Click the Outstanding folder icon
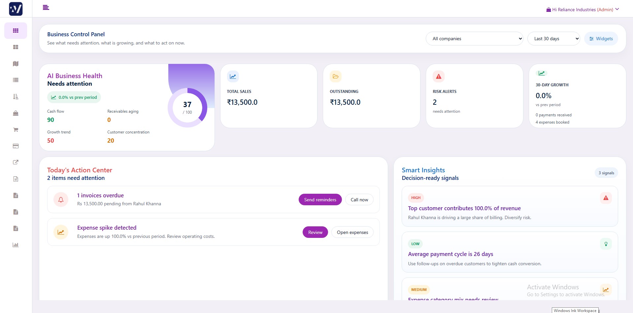The height and width of the screenshot is (313, 633). 336,76
